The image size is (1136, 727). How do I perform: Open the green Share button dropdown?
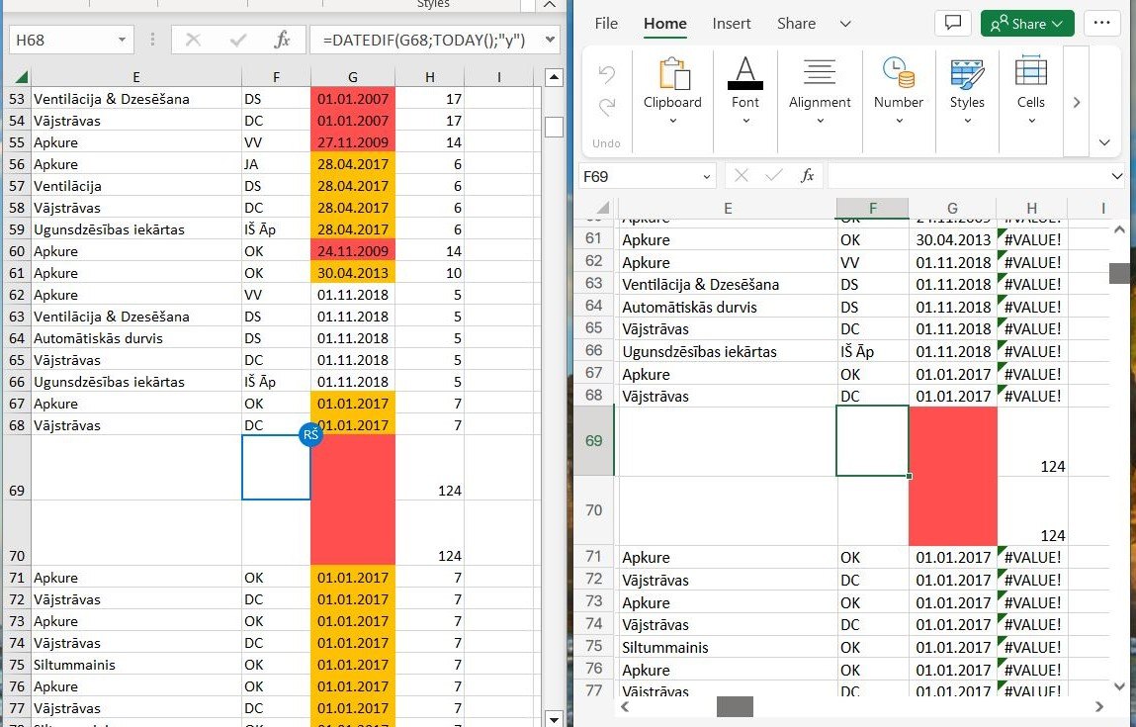(x=1026, y=23)
